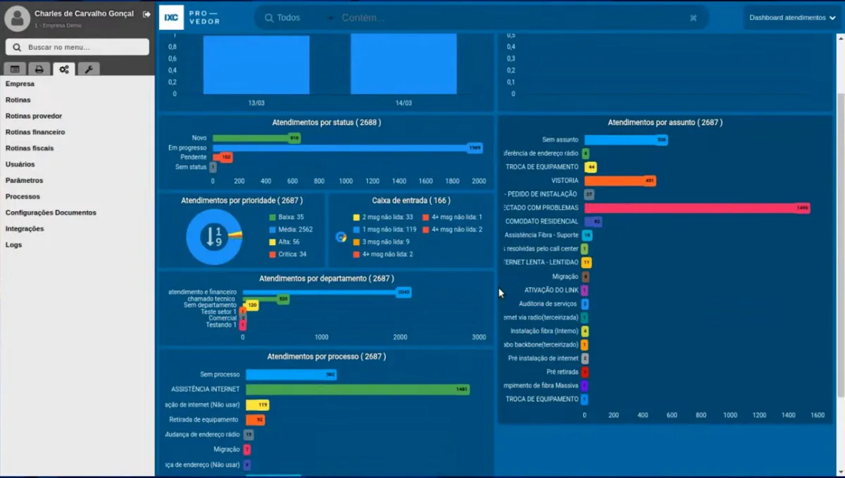845x478 pixels.
Task: Click the '1 - Empresa Demo' text
Action: (58, 25)
